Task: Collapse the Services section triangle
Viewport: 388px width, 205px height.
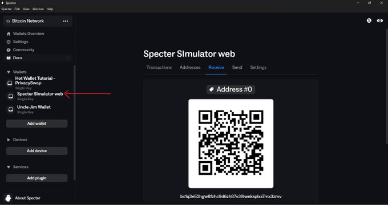Action: 9,167
